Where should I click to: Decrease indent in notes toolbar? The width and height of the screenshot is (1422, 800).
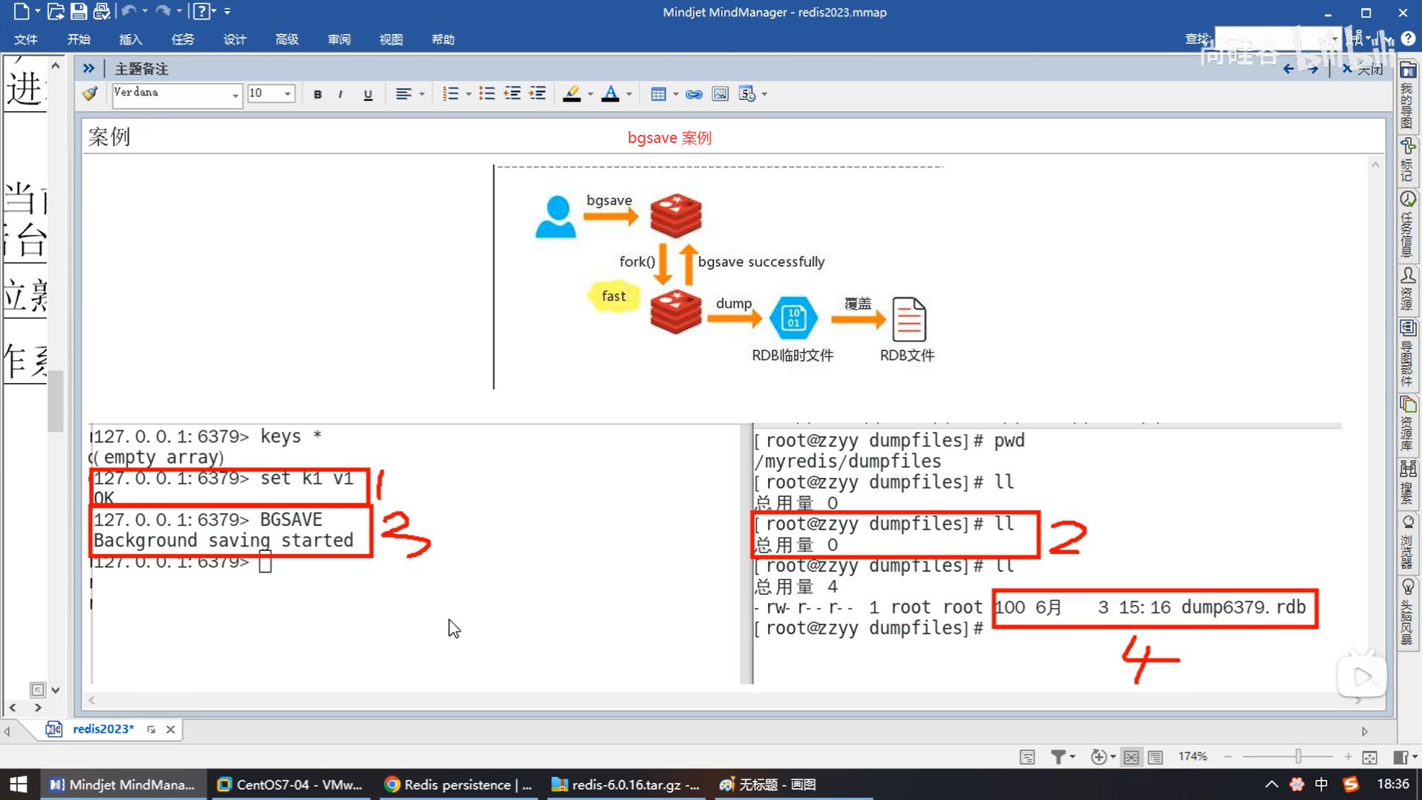(x=513, y=94)
